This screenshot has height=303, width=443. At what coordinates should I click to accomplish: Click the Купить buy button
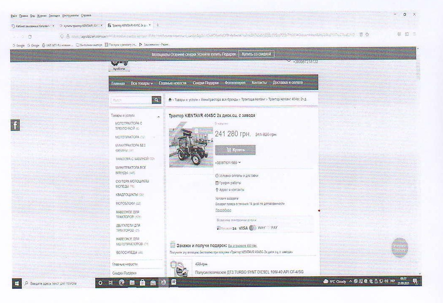click(235, 150)
